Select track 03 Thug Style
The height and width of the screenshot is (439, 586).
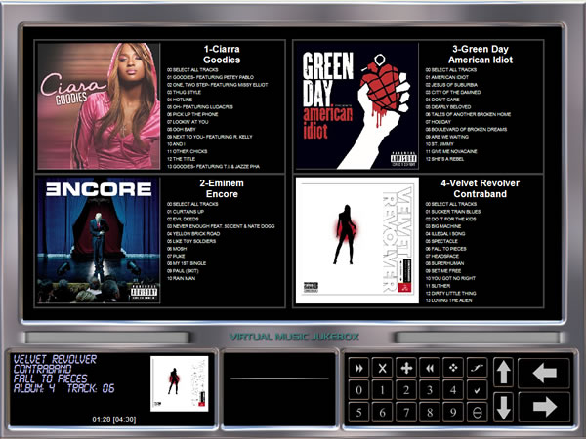pyautogui.click(x=185, y=93)
